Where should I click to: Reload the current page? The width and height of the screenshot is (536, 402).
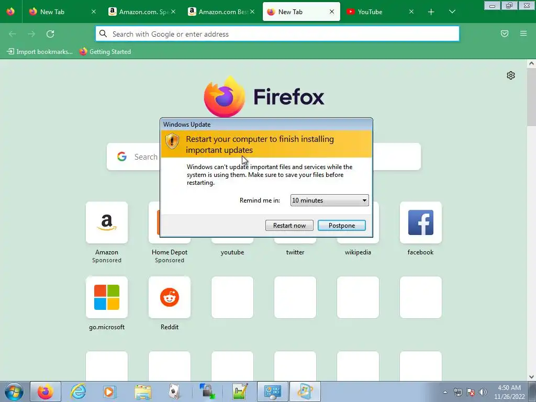[x=50, y=34]
